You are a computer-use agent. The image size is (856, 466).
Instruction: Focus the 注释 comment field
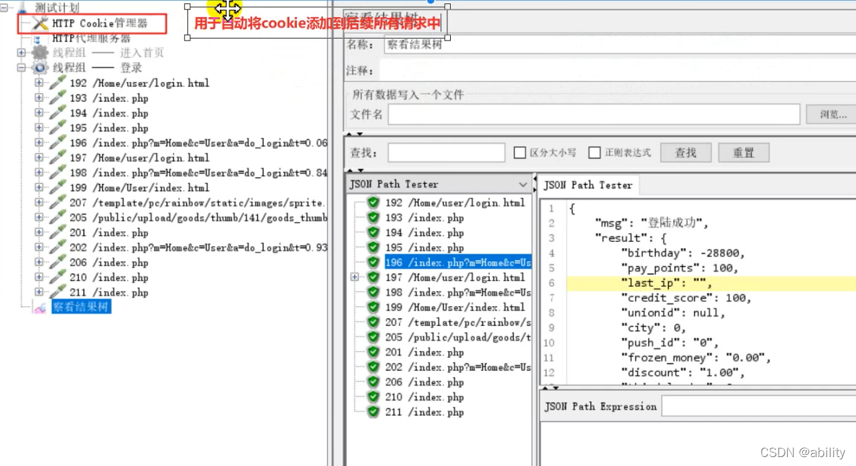[x=618, y=70]
